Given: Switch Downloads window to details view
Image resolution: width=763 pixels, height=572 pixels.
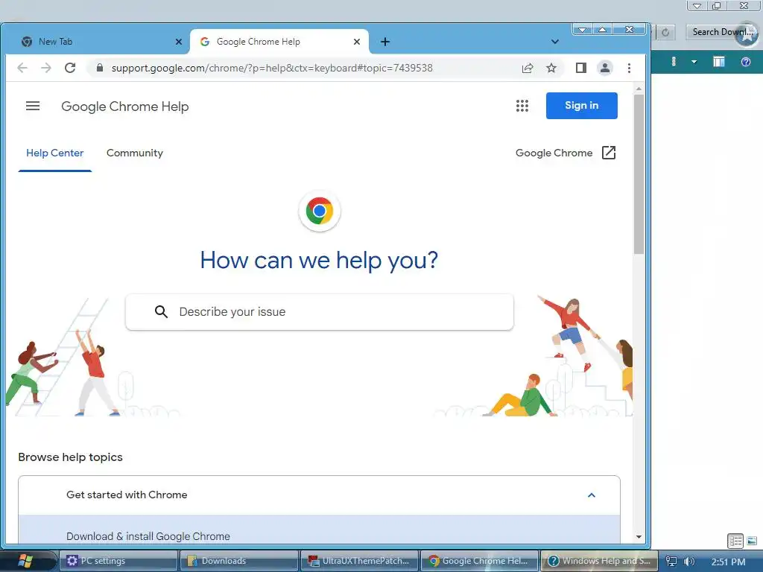Looking at the screenshot, I should pos(735,541).
